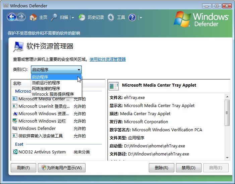Select Winsock 服务提供程序 in the category list

tap(56, 94)
